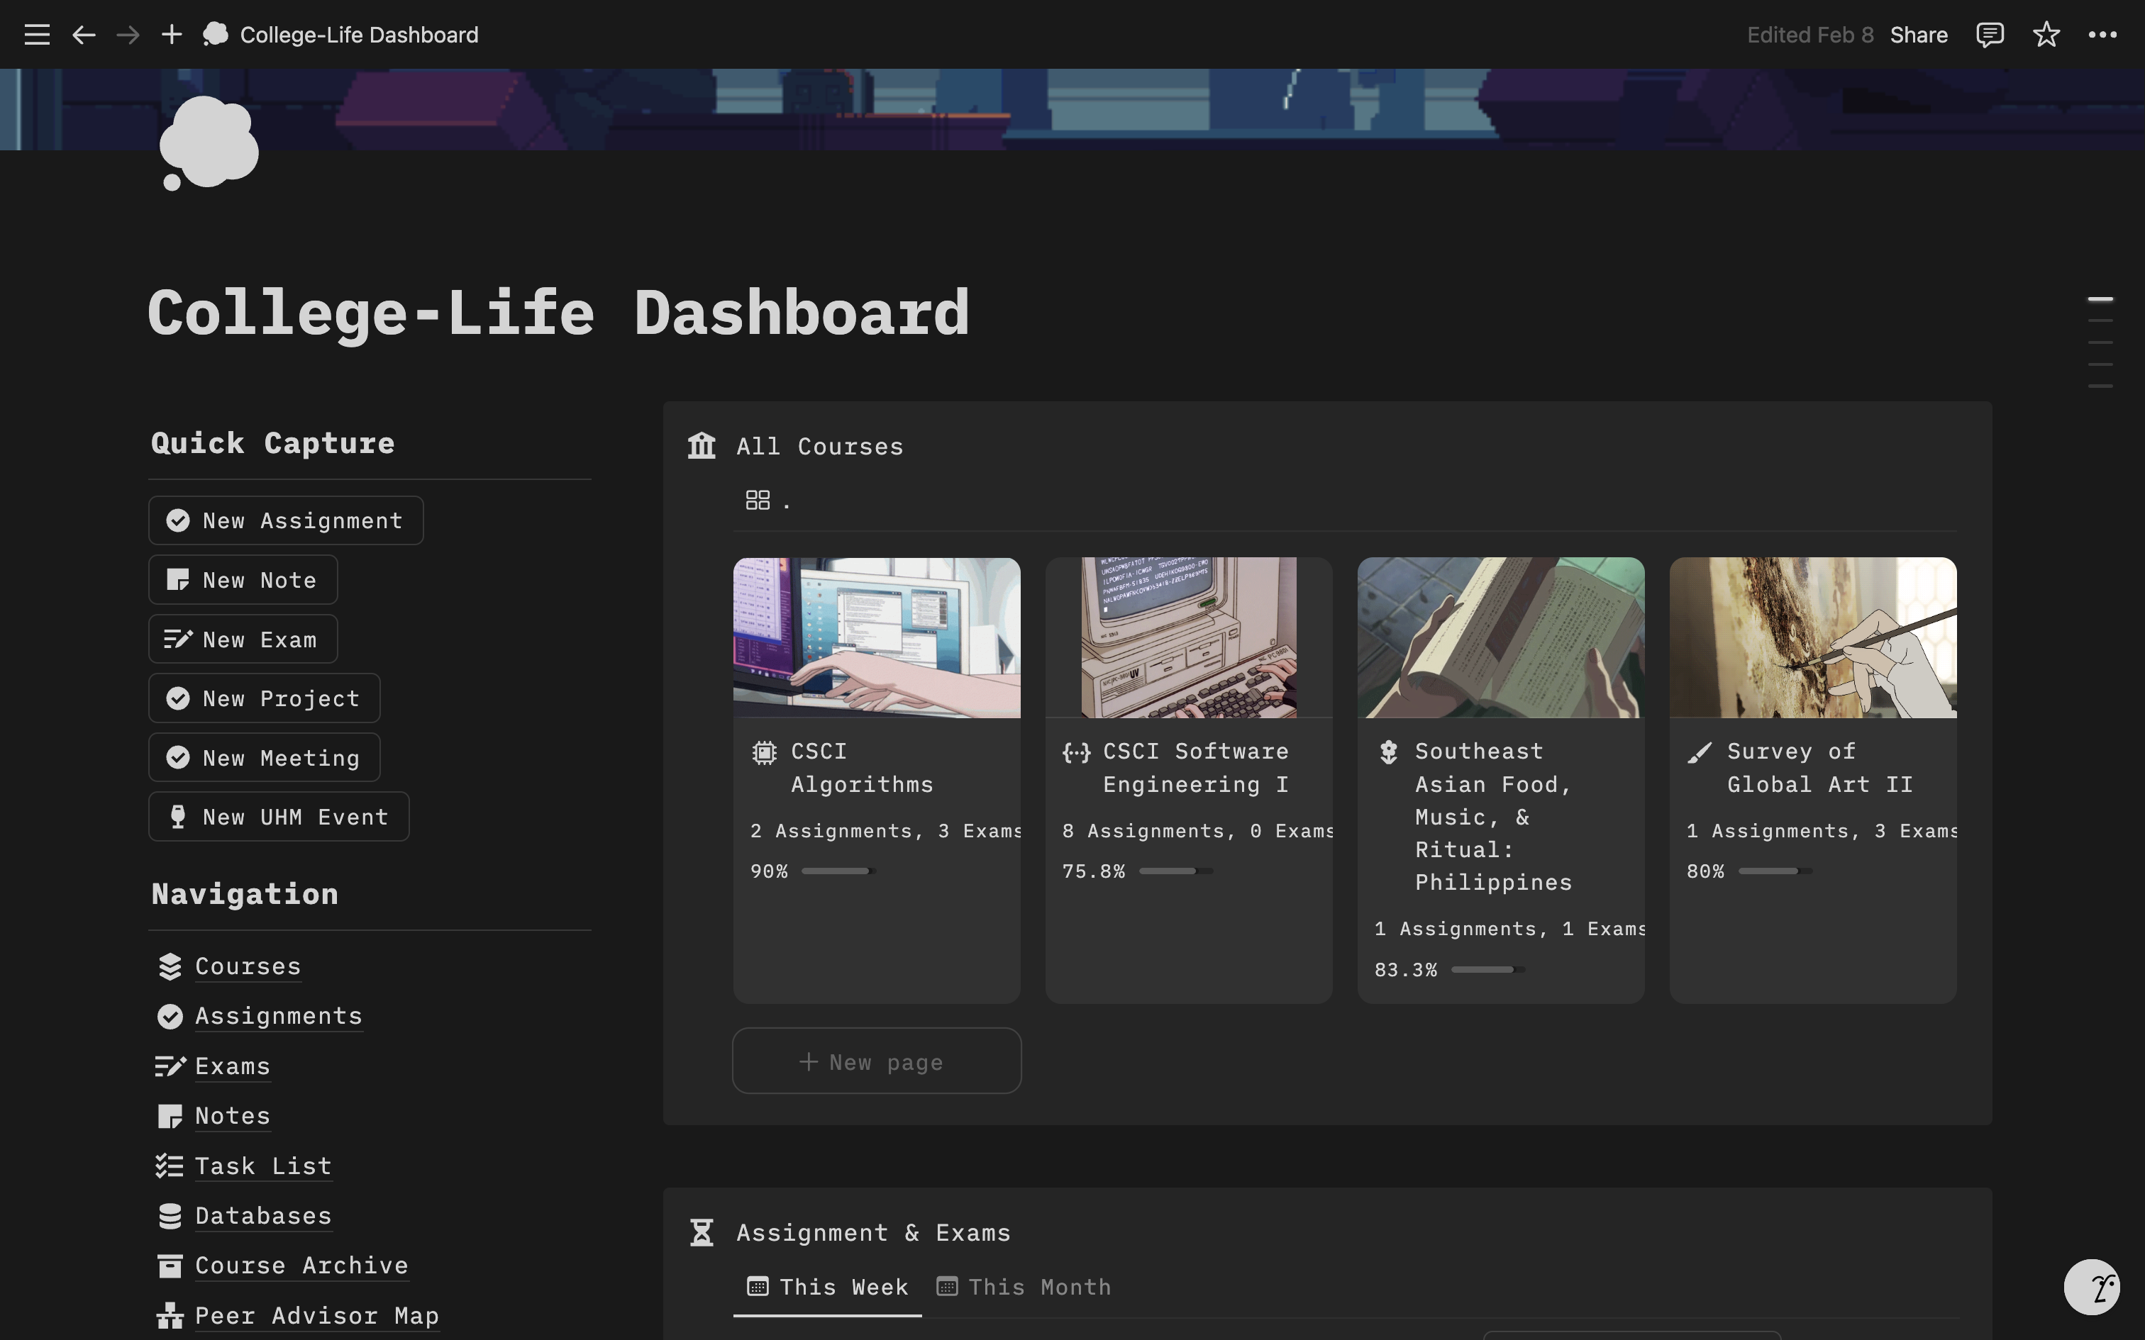
Task: Favorite this page with the star icon
Action: (2046, 35)
